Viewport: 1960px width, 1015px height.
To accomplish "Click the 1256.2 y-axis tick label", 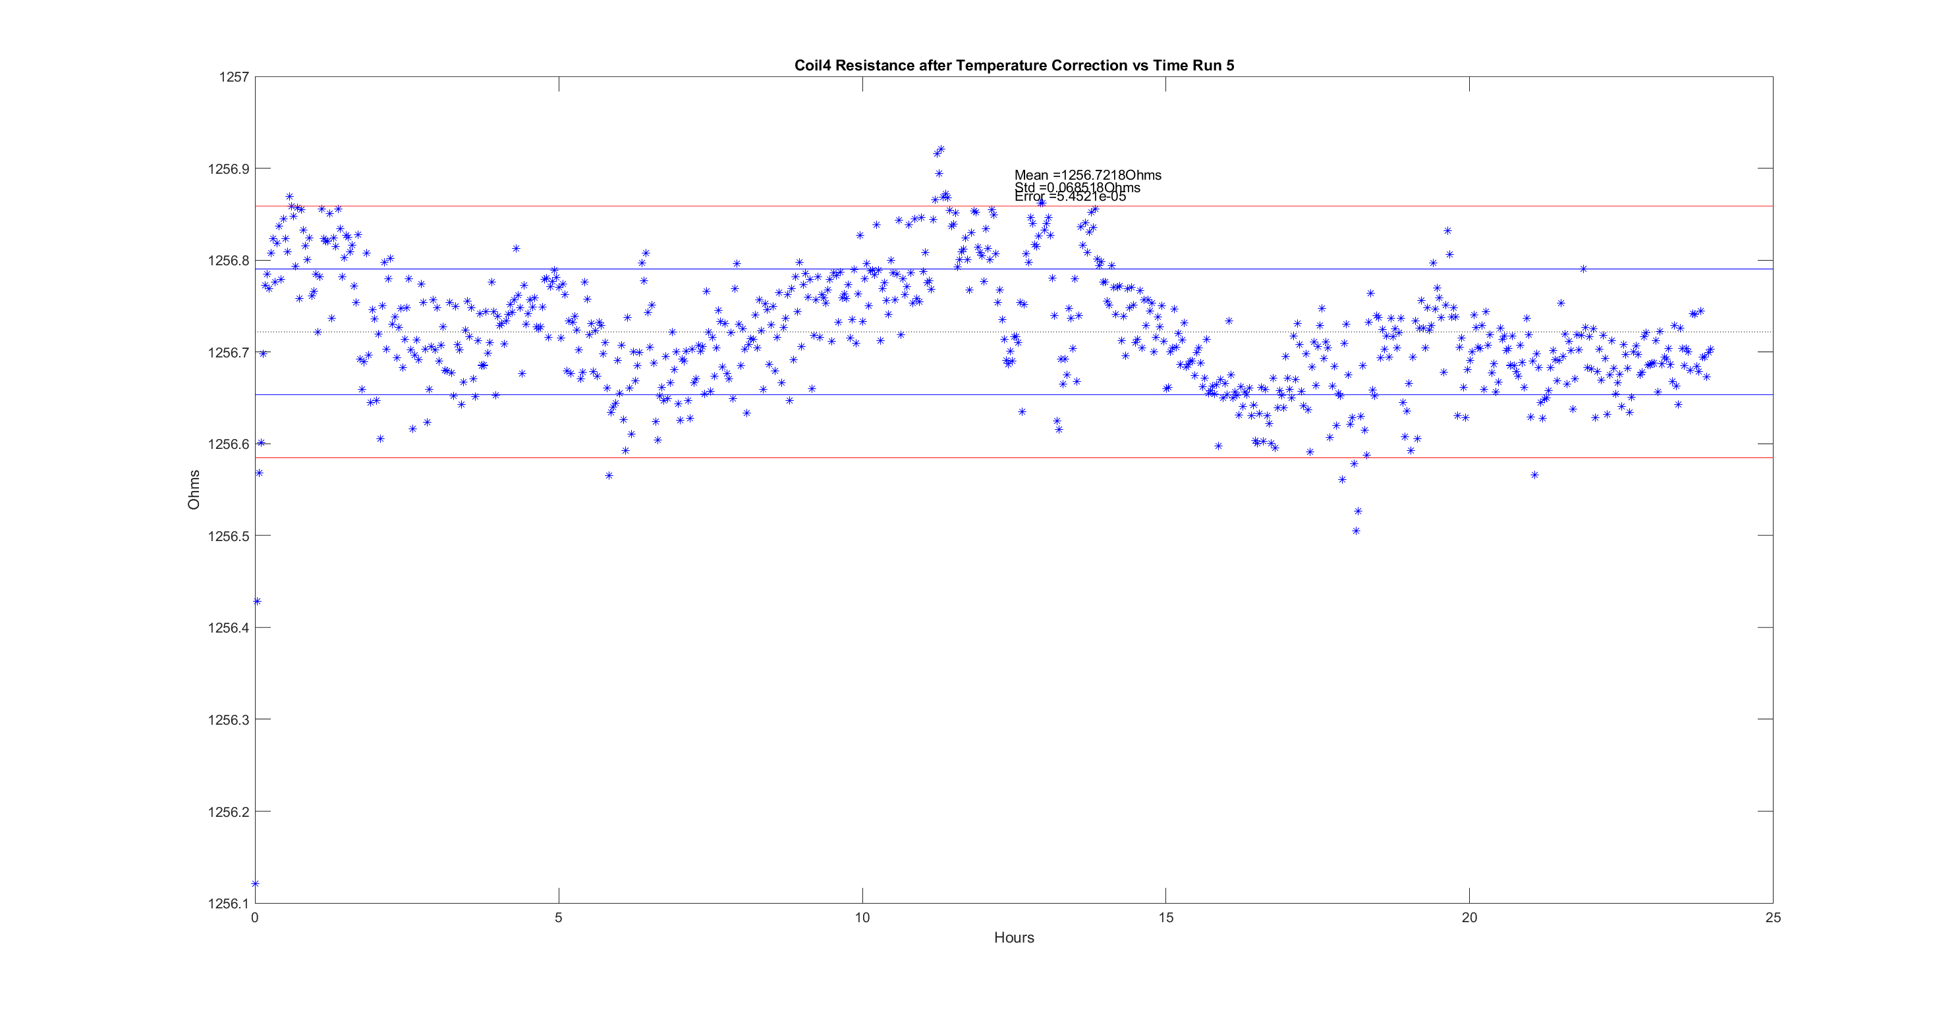I will pyautogui.click(x=228, y=812).
